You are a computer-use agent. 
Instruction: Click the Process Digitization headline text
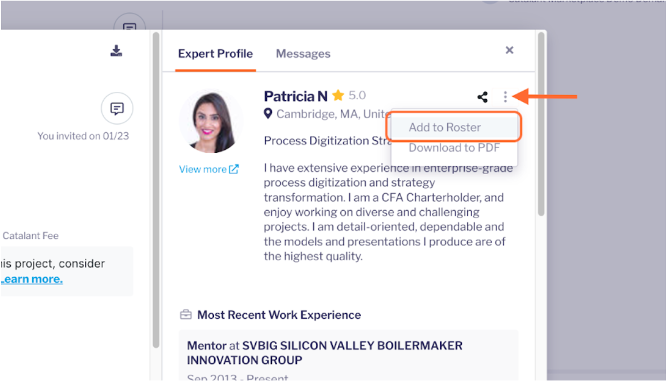327,141
